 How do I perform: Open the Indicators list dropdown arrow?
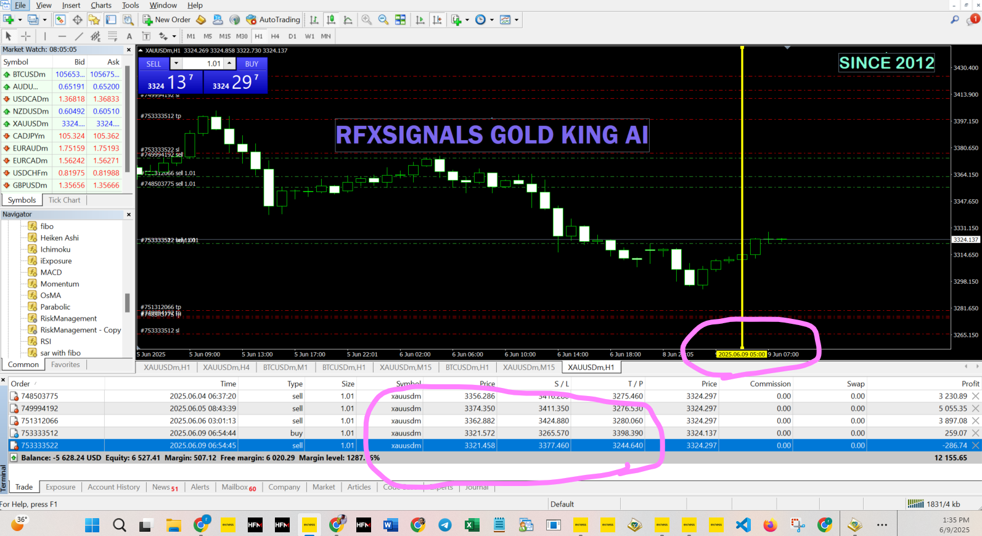coord(467,20)
